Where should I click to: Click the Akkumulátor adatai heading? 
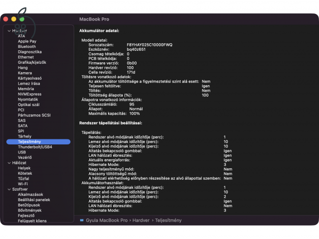coord(99,31)
